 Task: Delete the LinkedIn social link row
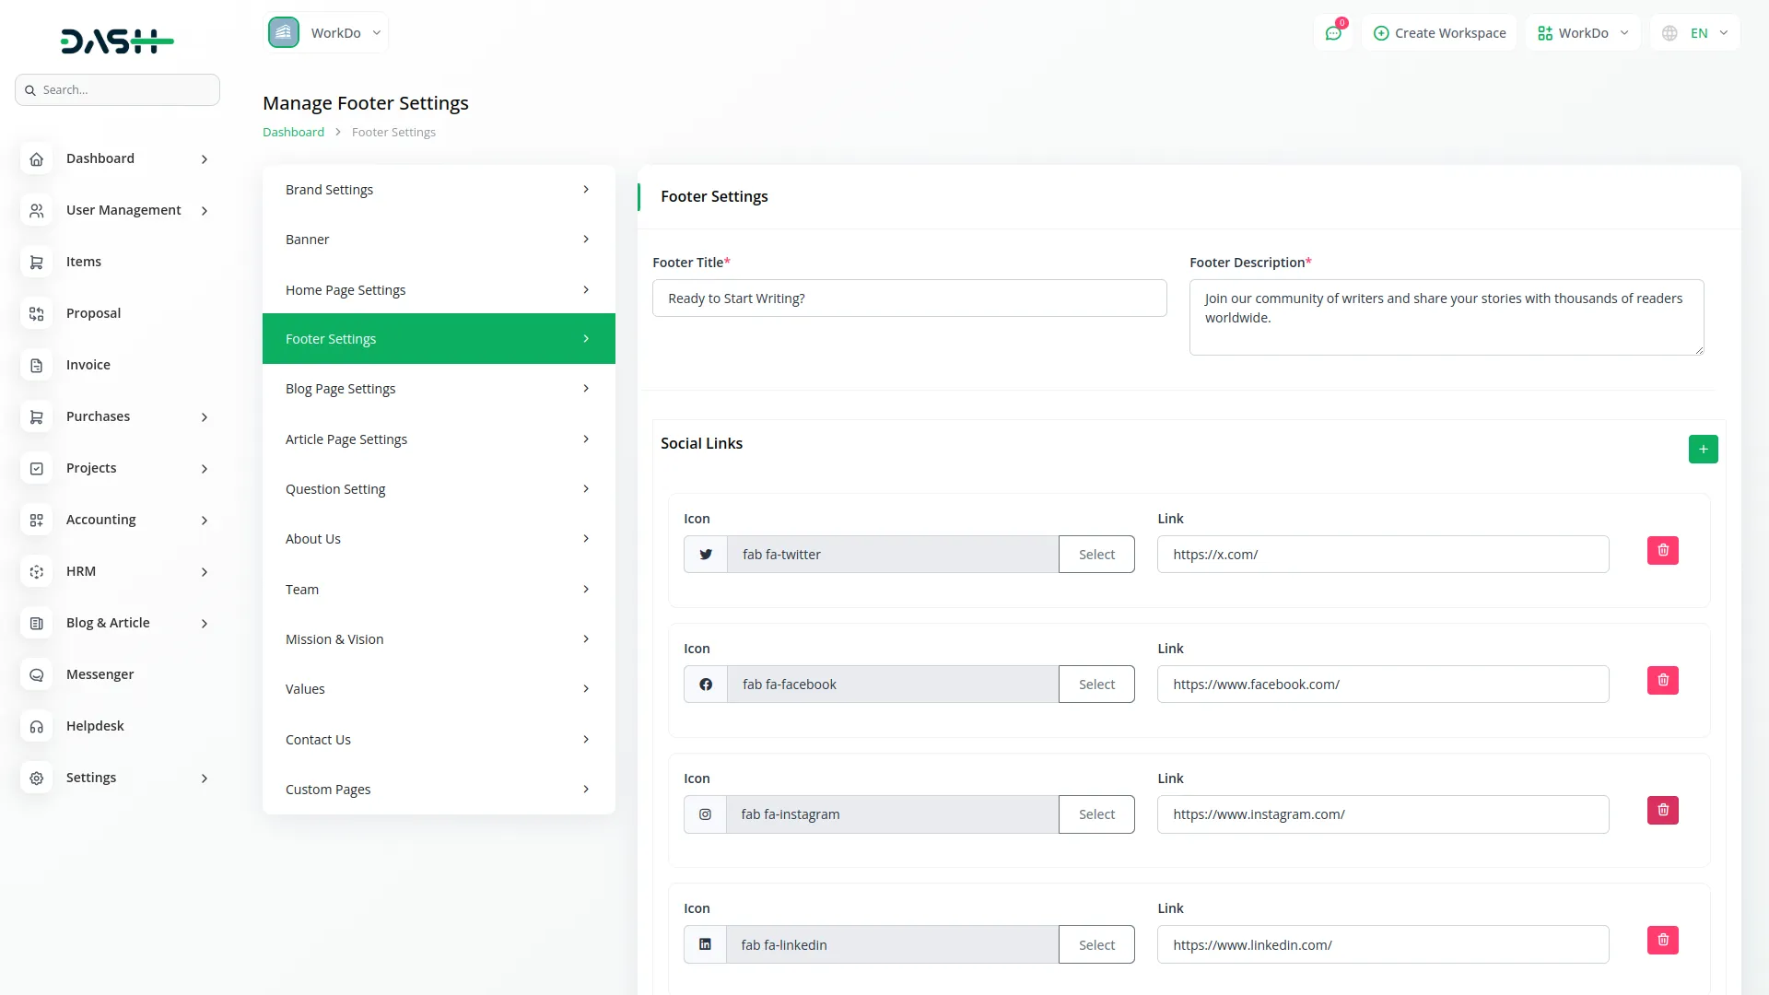1662,941
